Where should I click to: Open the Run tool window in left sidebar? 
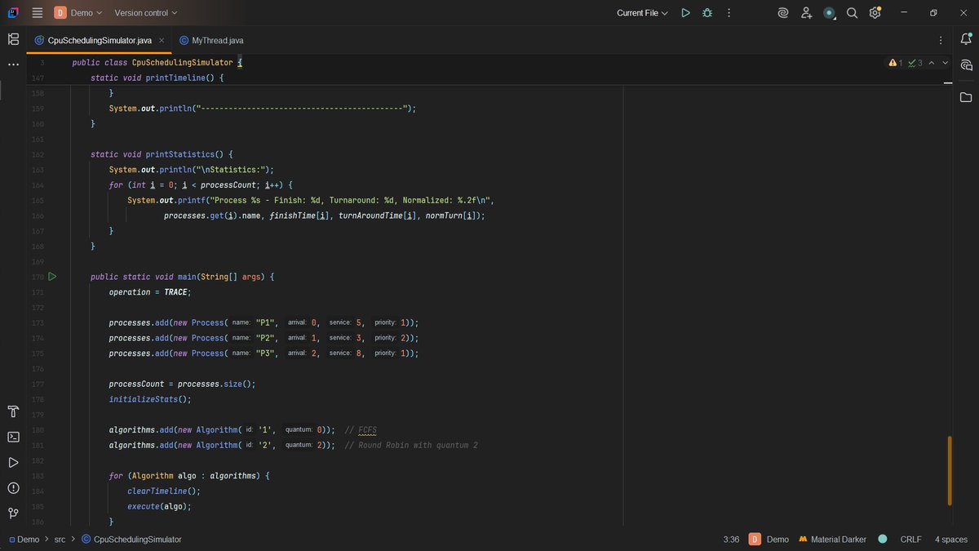(x=13, y=462)
